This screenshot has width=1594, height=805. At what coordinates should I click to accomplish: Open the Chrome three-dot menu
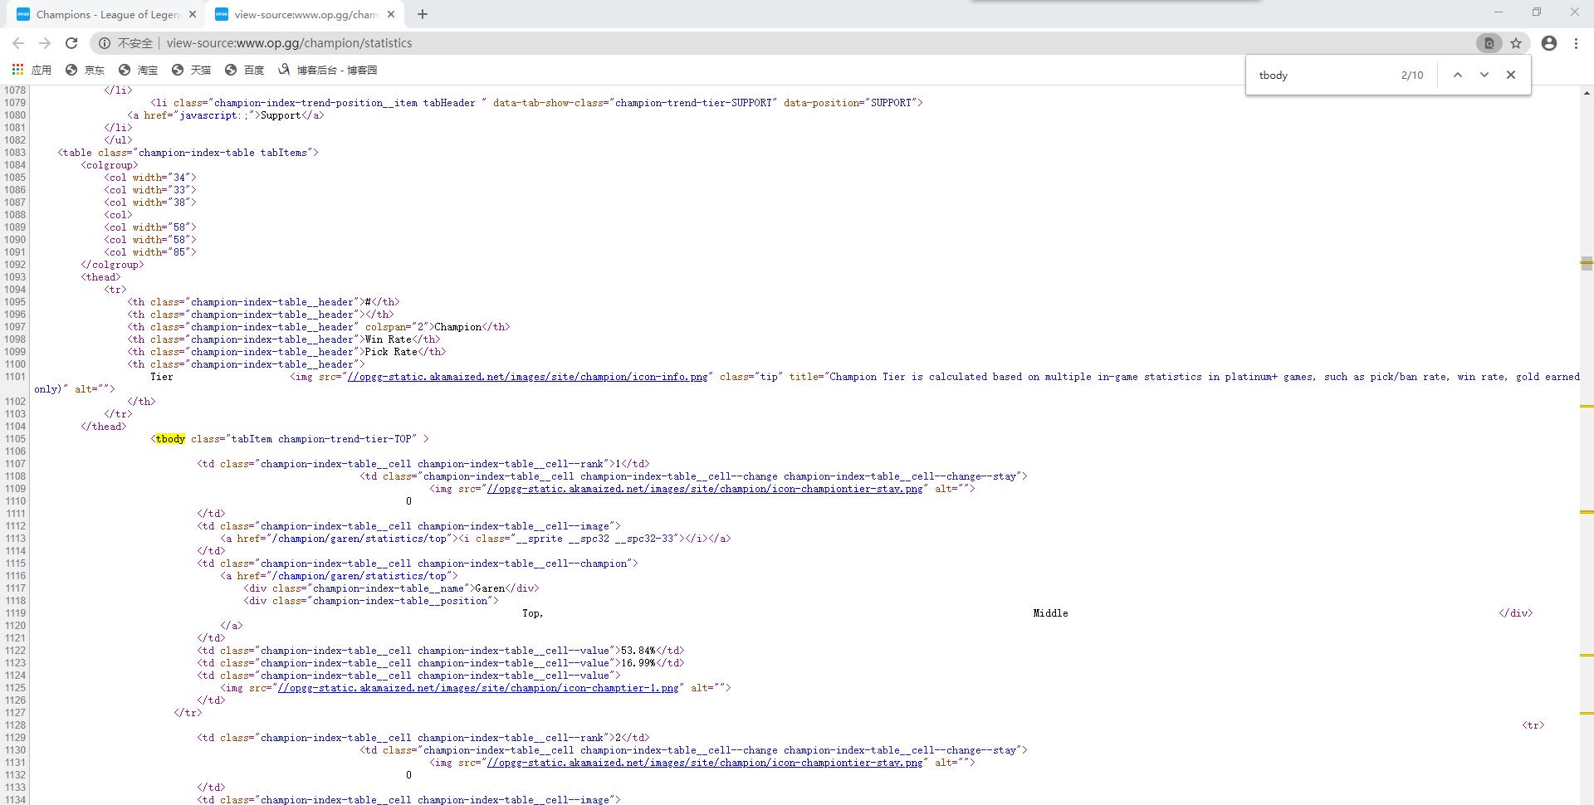(x=1576, y=43)
